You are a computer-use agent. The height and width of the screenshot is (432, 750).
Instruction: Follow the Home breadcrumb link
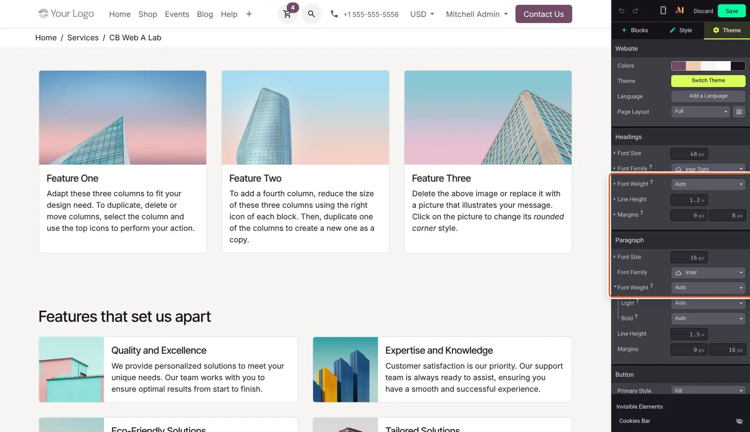[46, 37]
